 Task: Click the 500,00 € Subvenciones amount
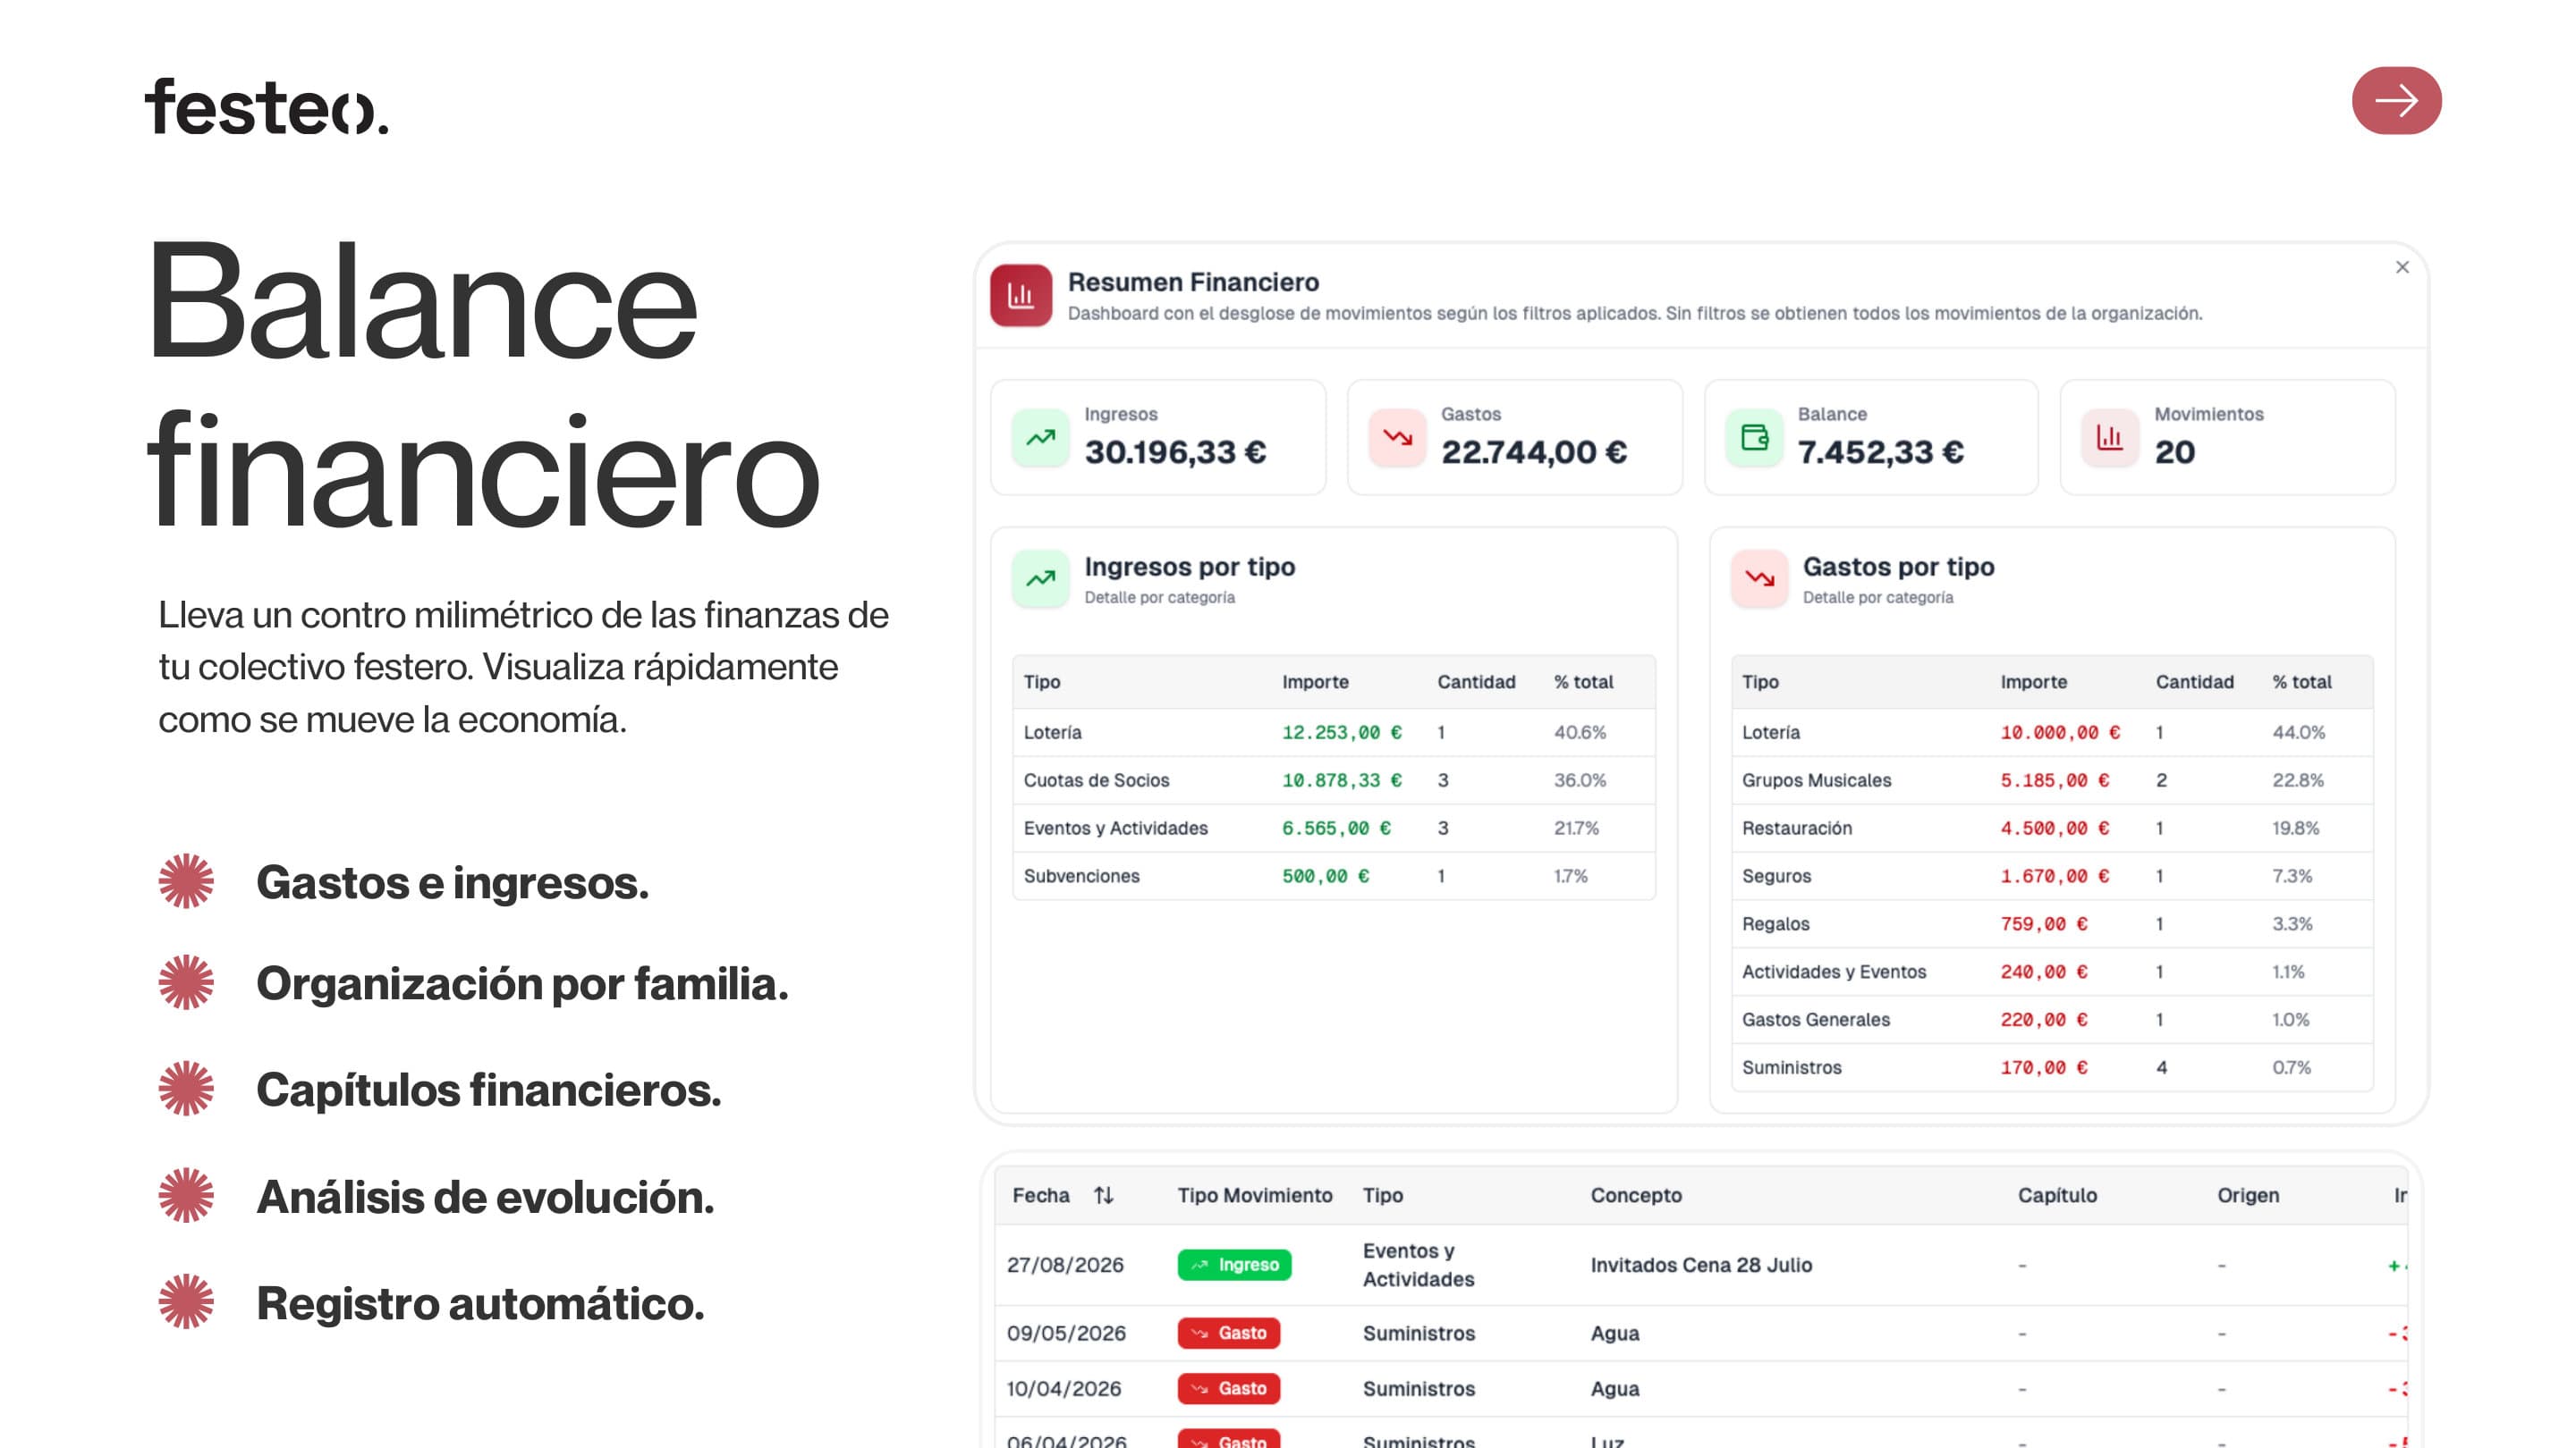point(1325,876)
